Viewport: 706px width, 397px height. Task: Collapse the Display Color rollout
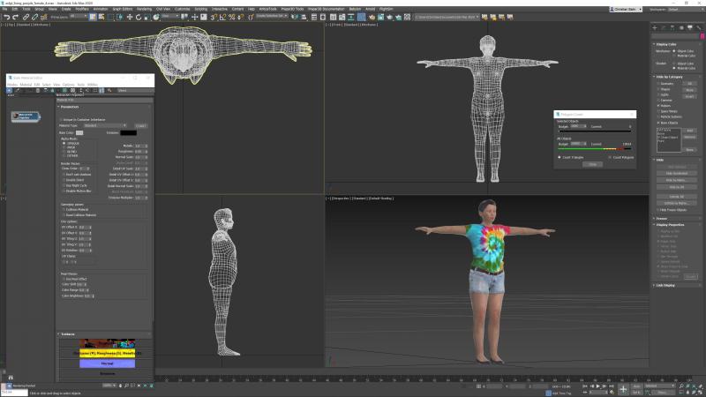pos(666,44)
